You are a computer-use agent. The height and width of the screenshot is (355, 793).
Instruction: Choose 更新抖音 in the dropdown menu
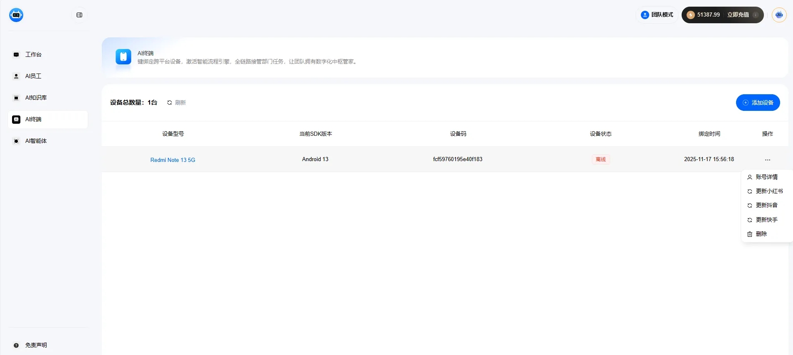click(766, 205)
